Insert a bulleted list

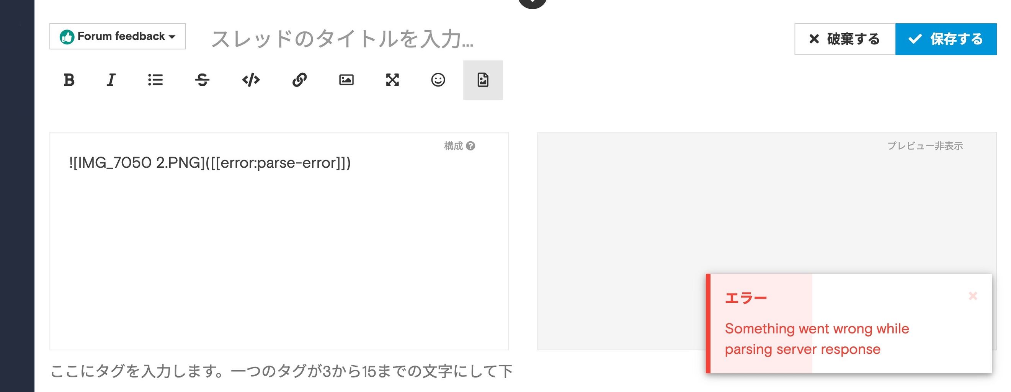point(155,80)
